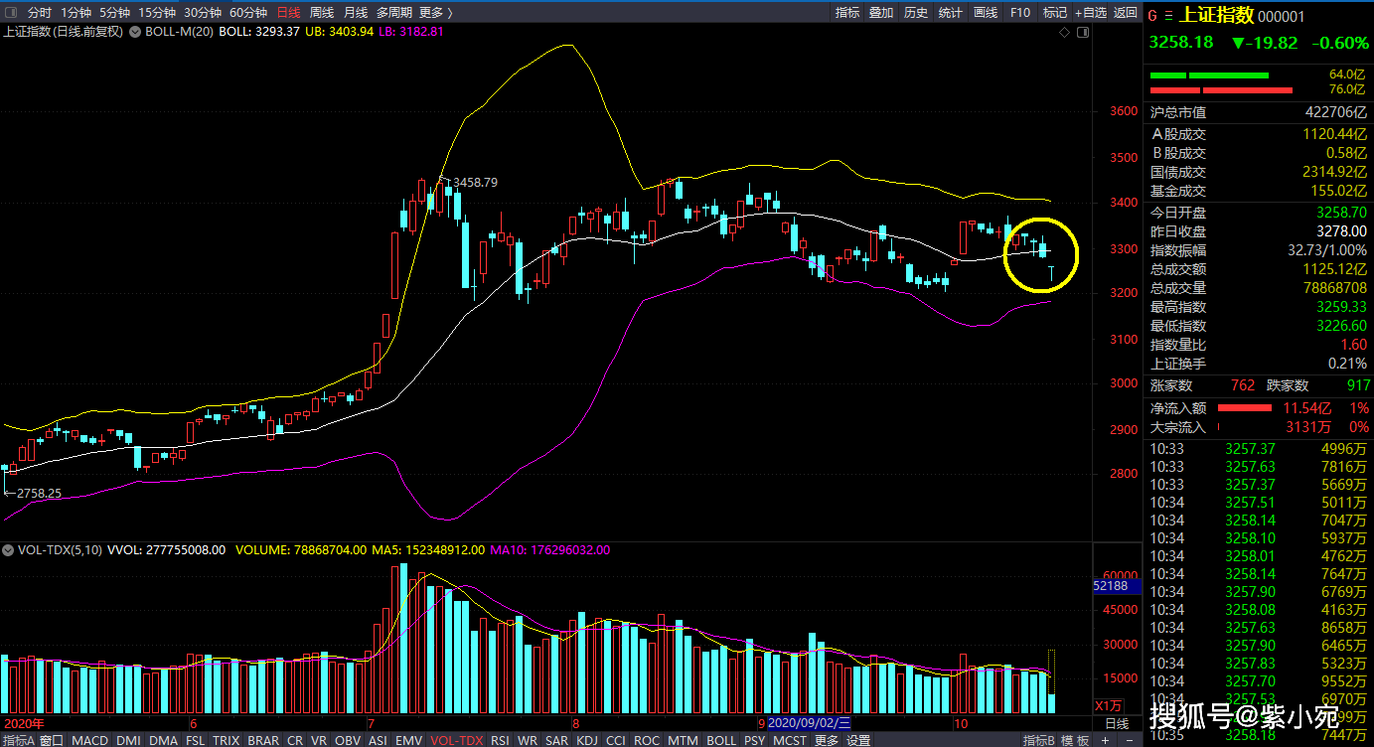Click the 返回 back button
The image size is (1374, 747).
pyautogui.click(x=1125, y=13)
